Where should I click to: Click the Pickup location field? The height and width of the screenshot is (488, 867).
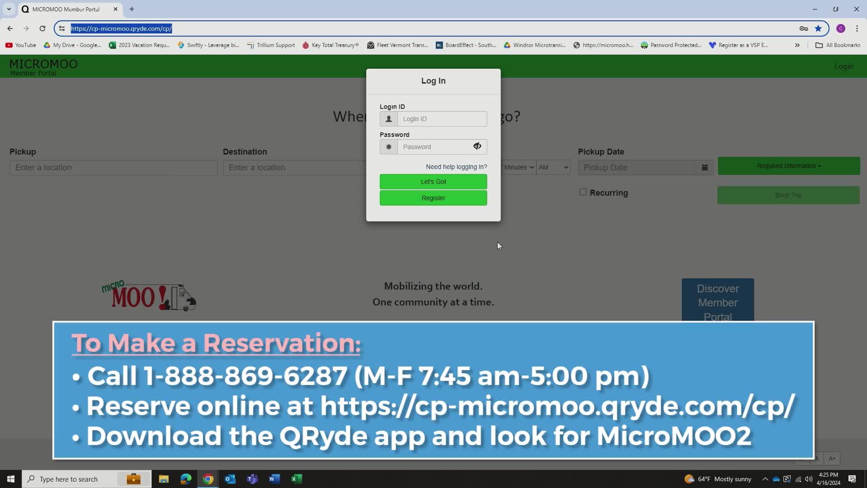(x=113, y=168)
